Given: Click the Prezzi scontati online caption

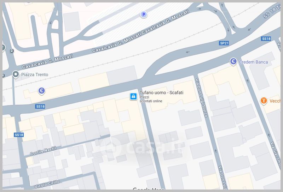Looking at the screenshot, I should coord(151,99).
